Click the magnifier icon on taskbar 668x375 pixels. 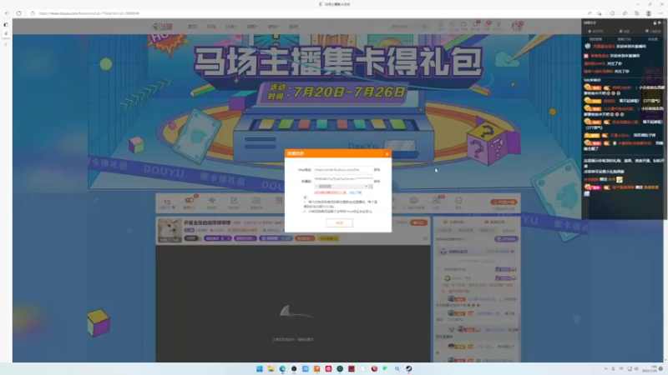pos(397,368)
